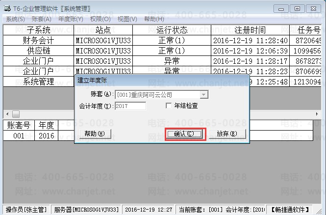Open the 权限(O) menu

(x=100, y=19)
